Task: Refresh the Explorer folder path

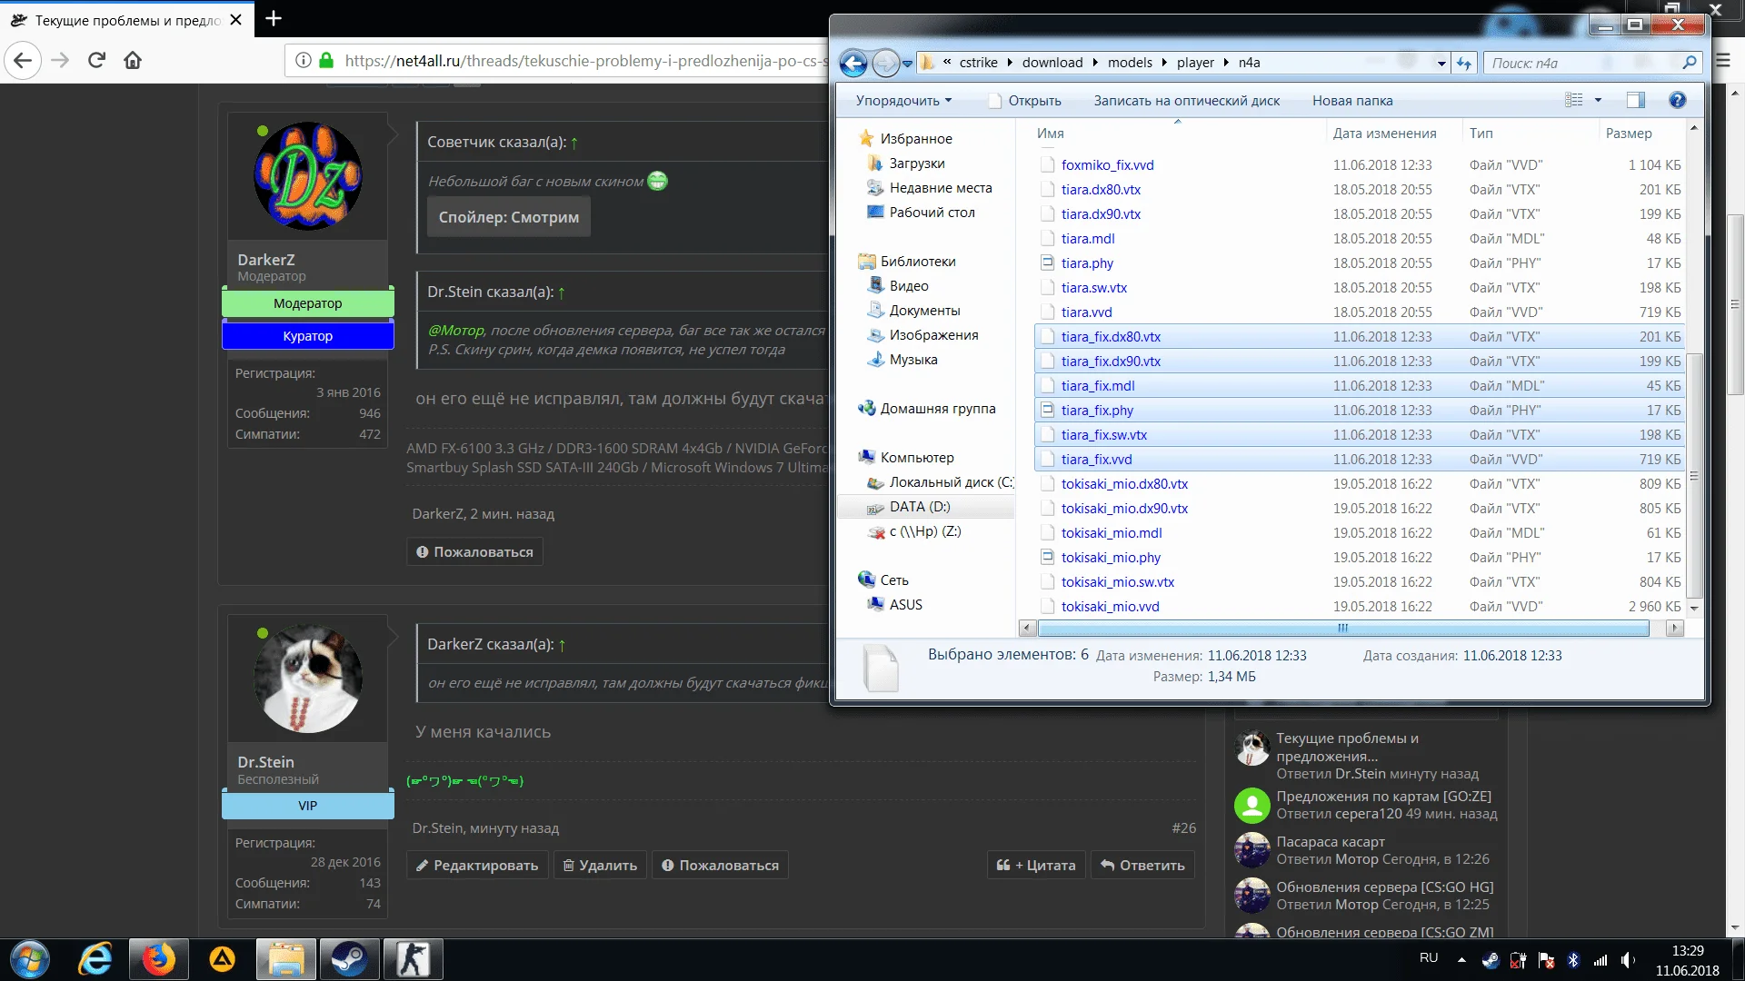Action: [1463, 63]
